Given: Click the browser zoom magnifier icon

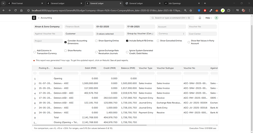Looking at the screenshot, I should coord(186,11).
